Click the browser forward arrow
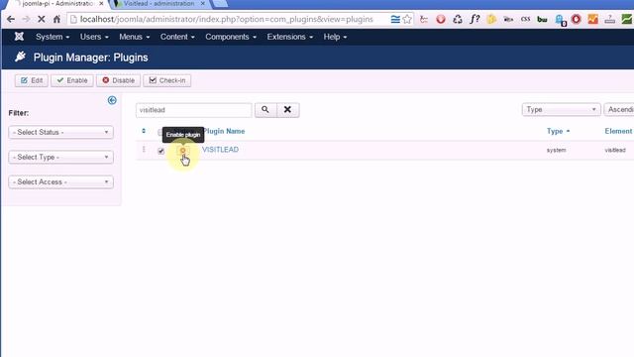 (26, 19)
